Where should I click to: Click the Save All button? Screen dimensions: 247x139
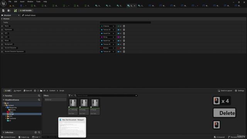(28, 91)
